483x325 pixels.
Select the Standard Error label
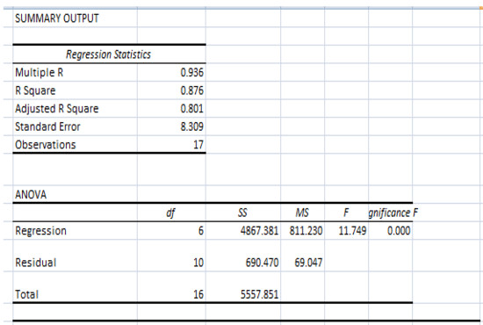pos(47,126)
